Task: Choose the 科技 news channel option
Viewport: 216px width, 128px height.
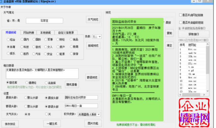Action: pyautogui.click(x=22, y=47)
